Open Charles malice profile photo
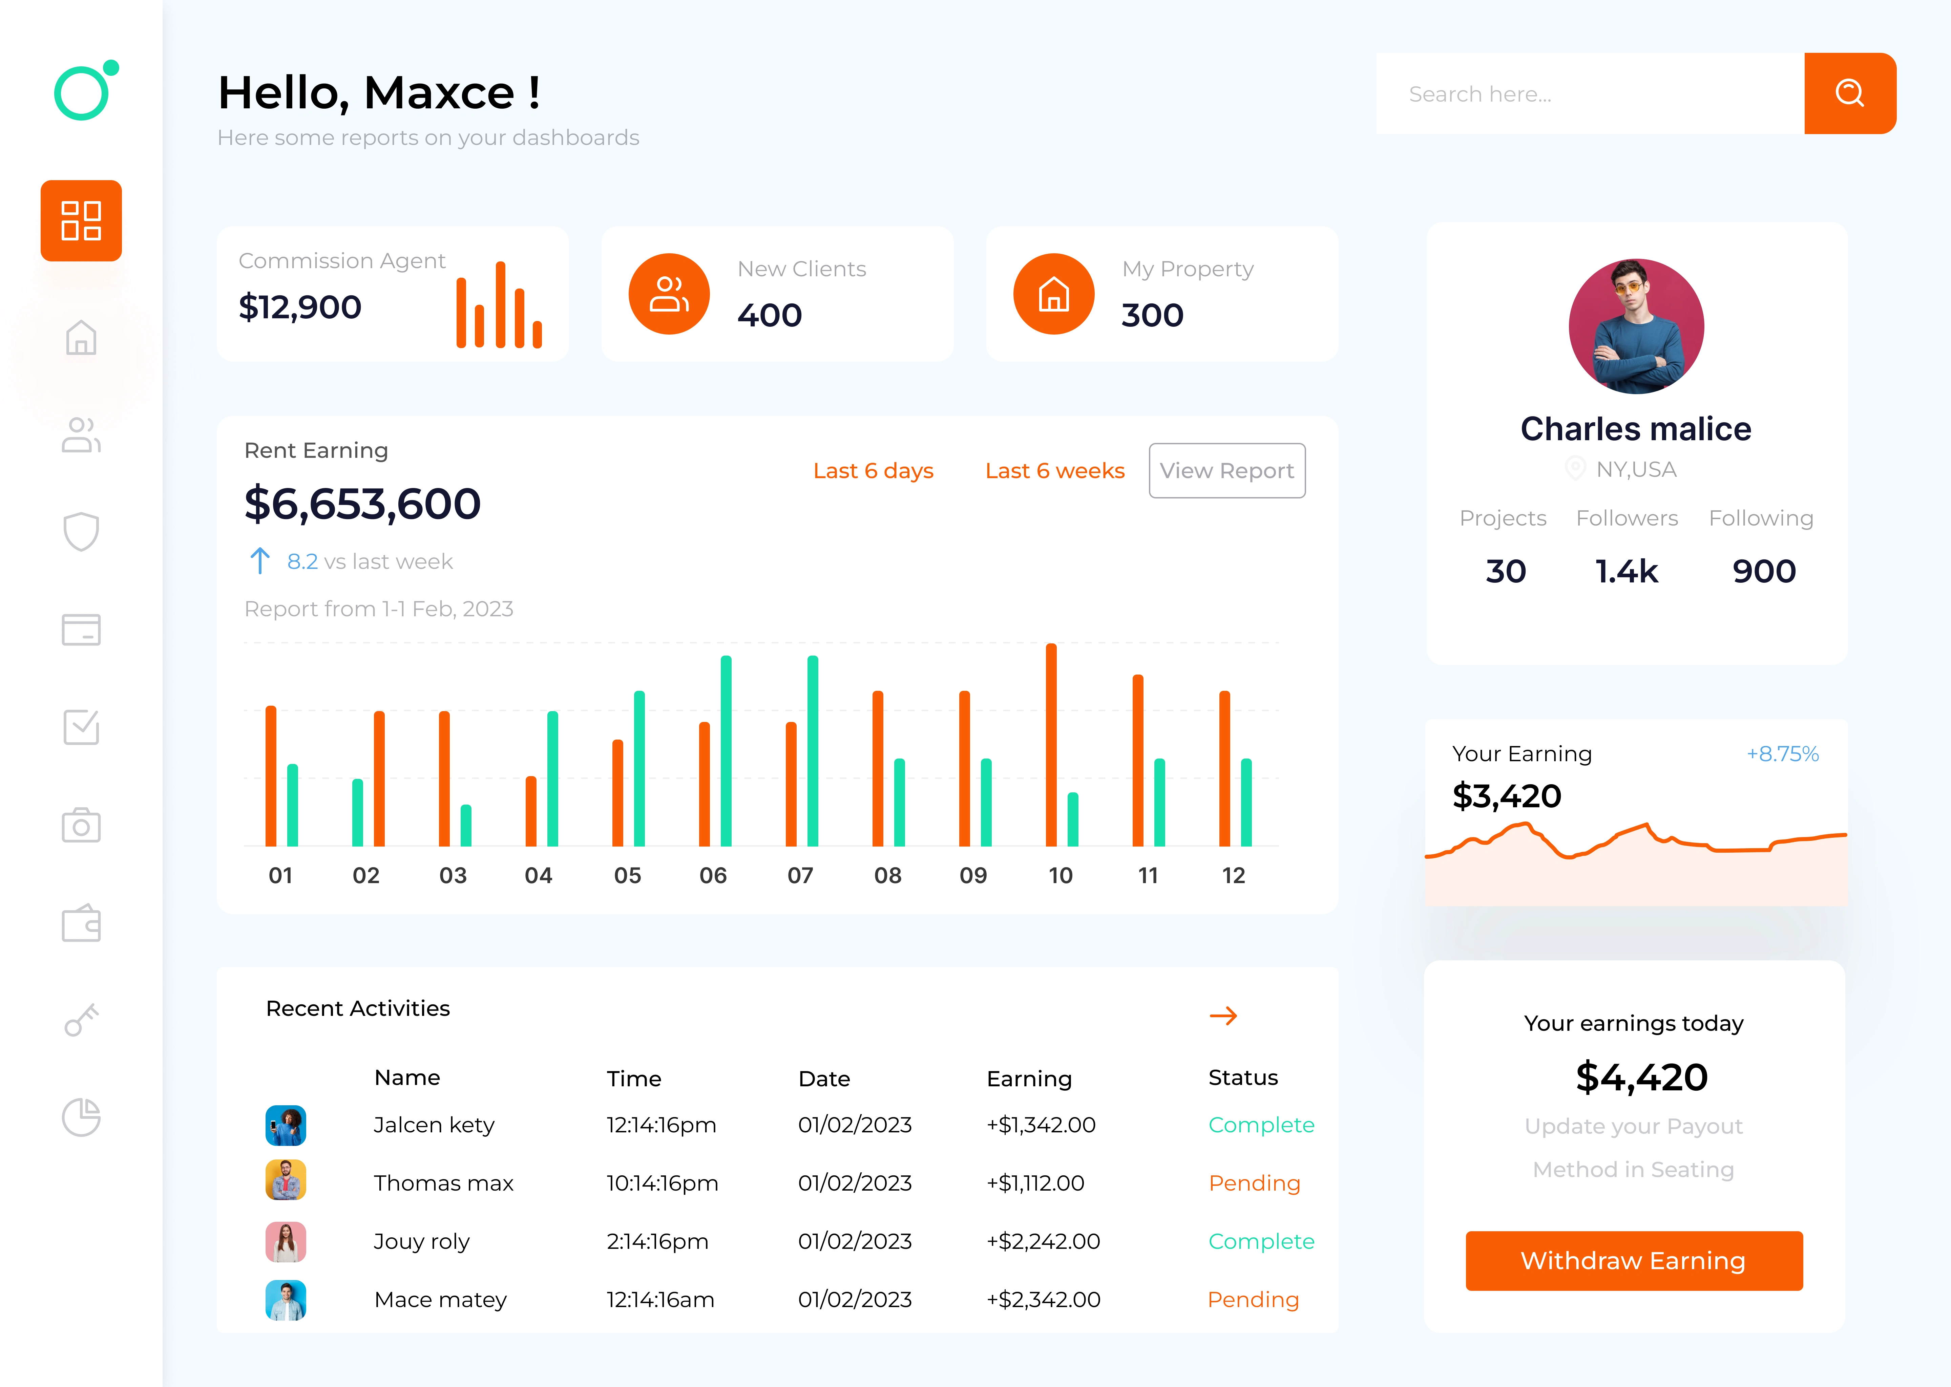This screenshot has width=1951, height=1387. (1636, 326)
